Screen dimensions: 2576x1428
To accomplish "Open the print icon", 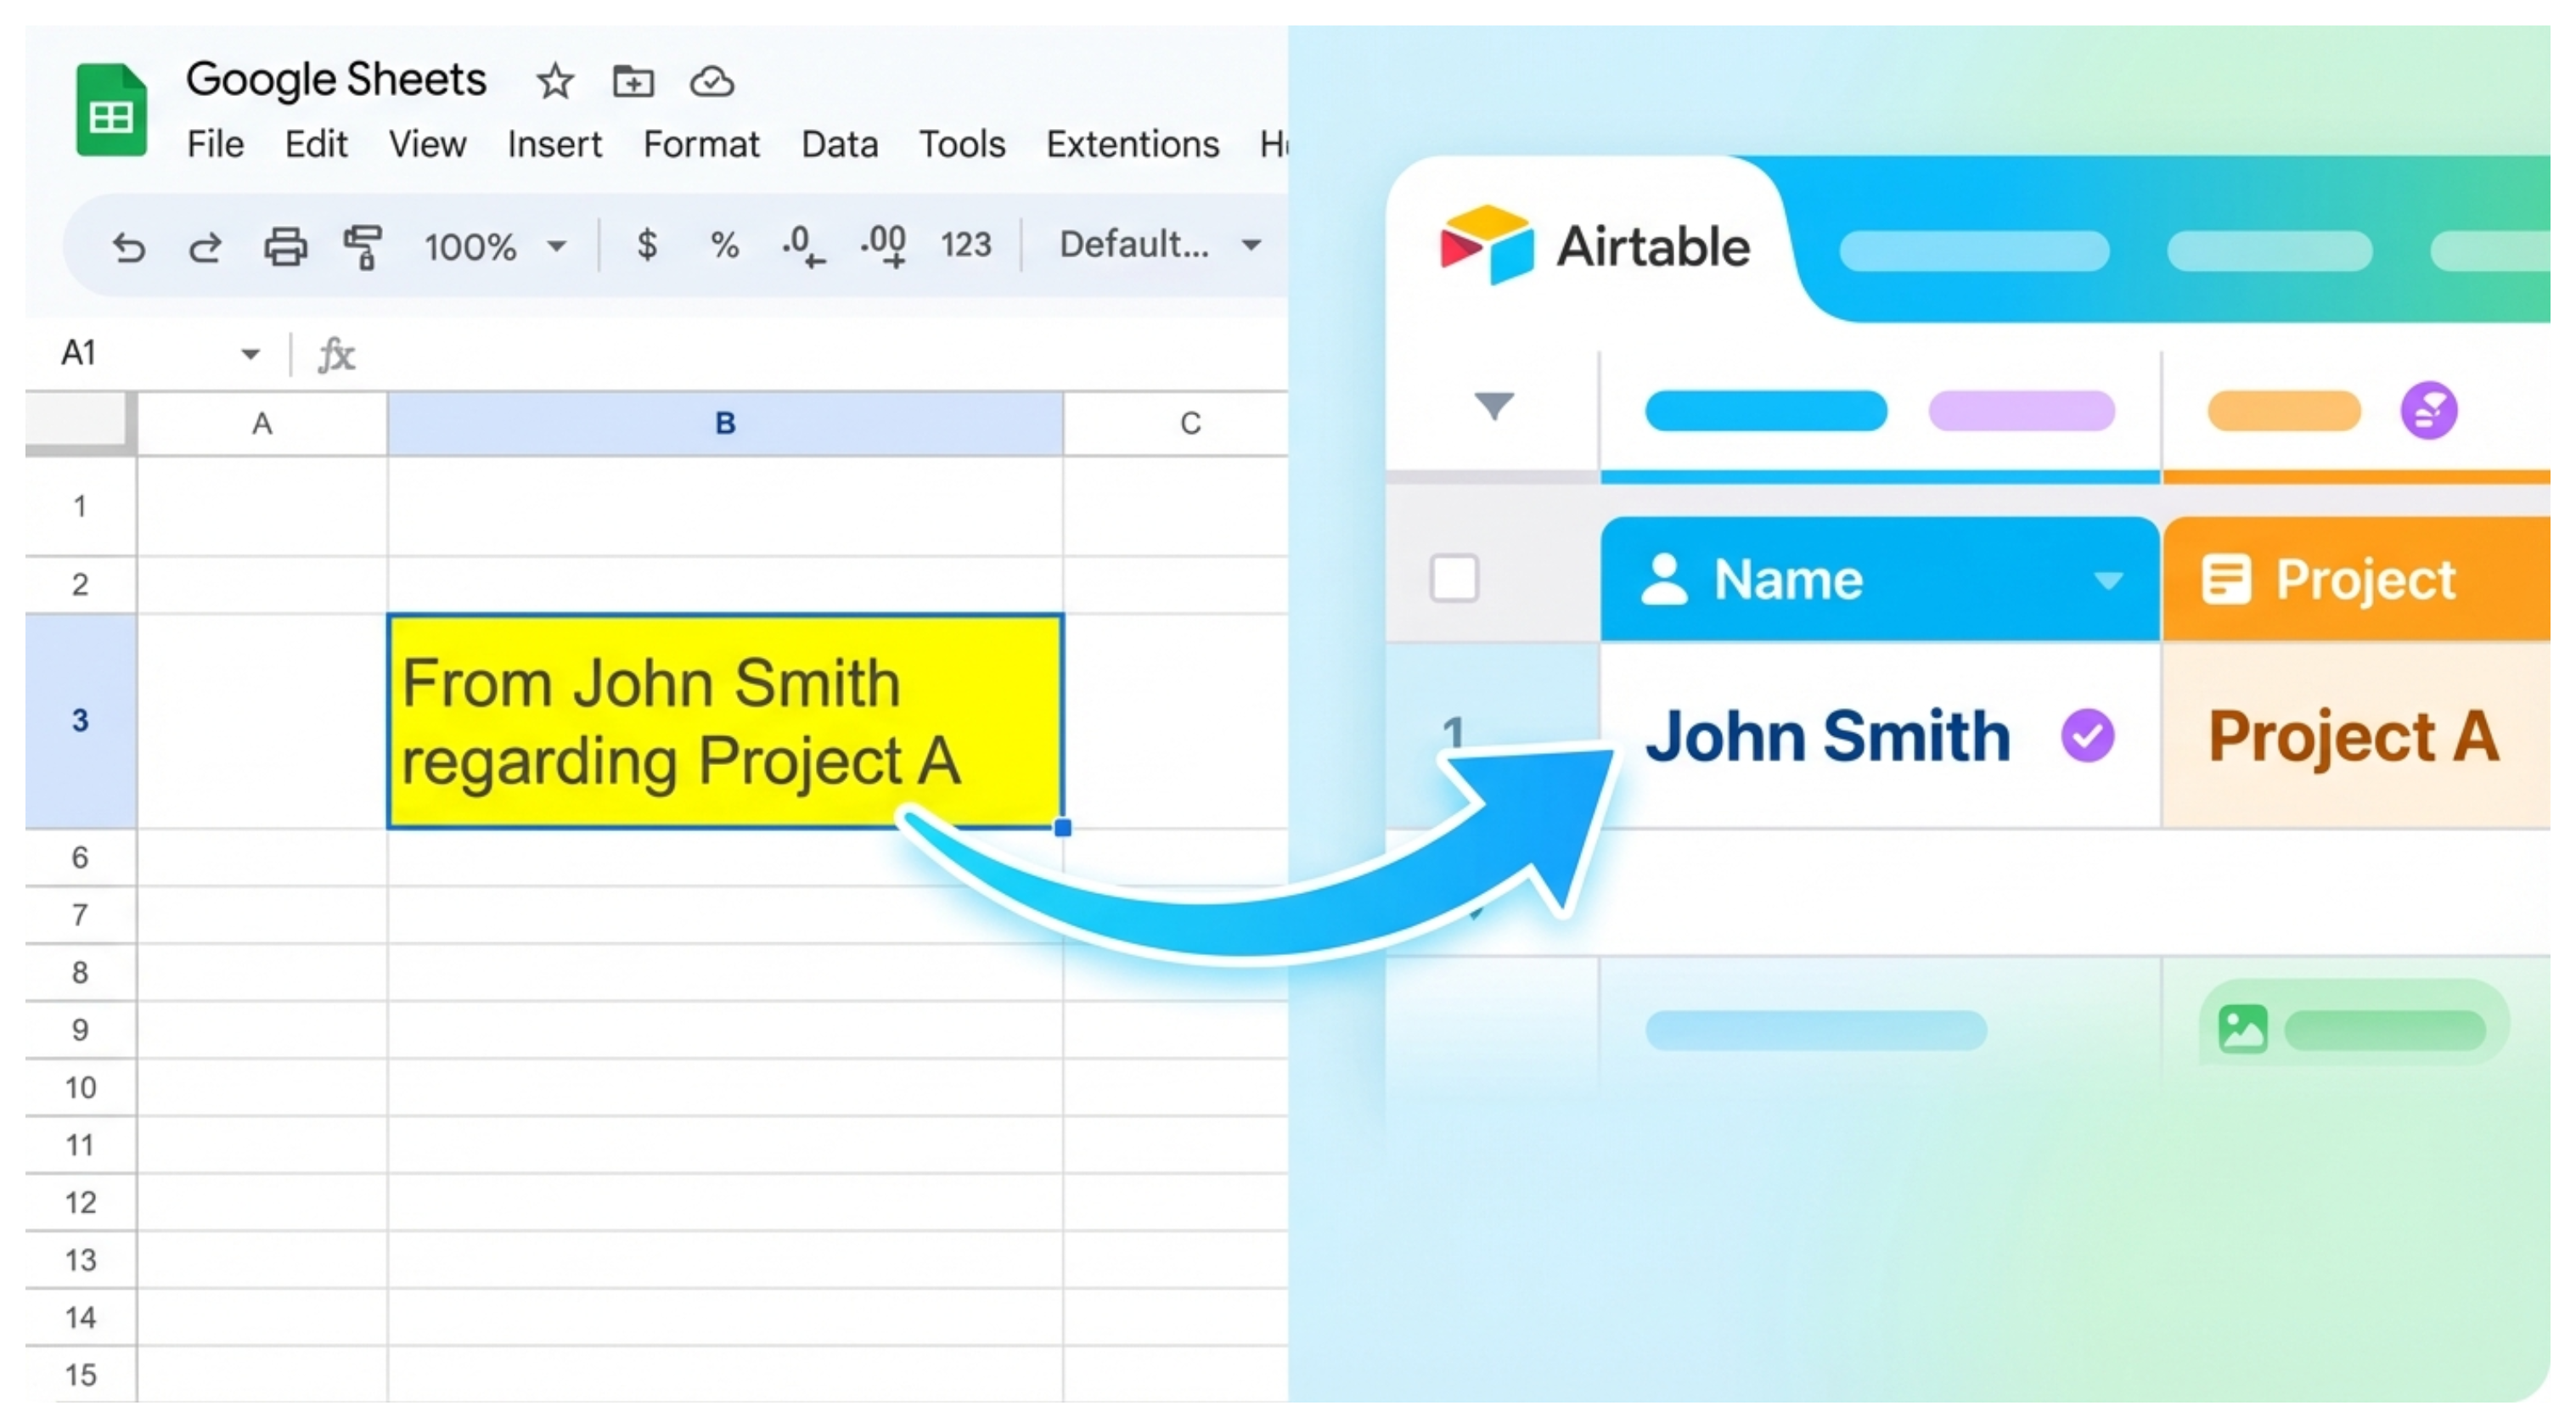I will click(286, 247).
